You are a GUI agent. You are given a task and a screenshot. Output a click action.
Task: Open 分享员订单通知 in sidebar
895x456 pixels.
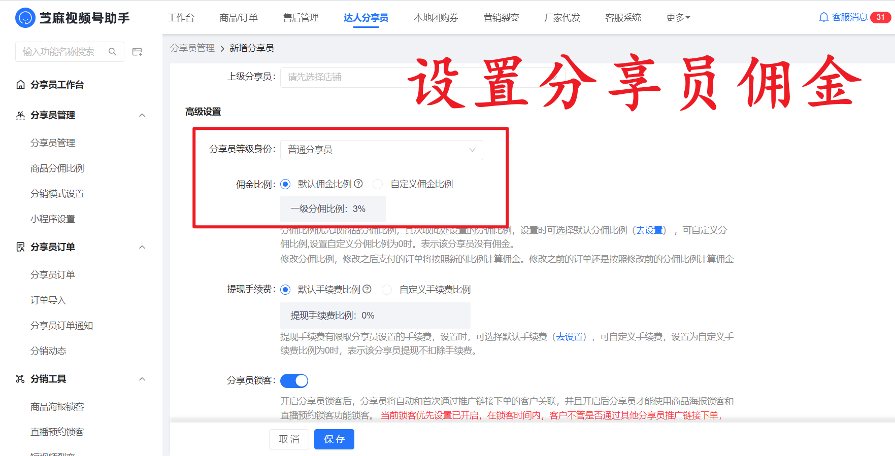point(61,326)
